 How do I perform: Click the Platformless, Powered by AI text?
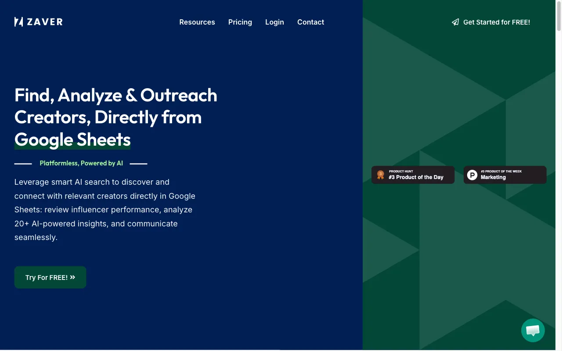(x=81, y=163)
